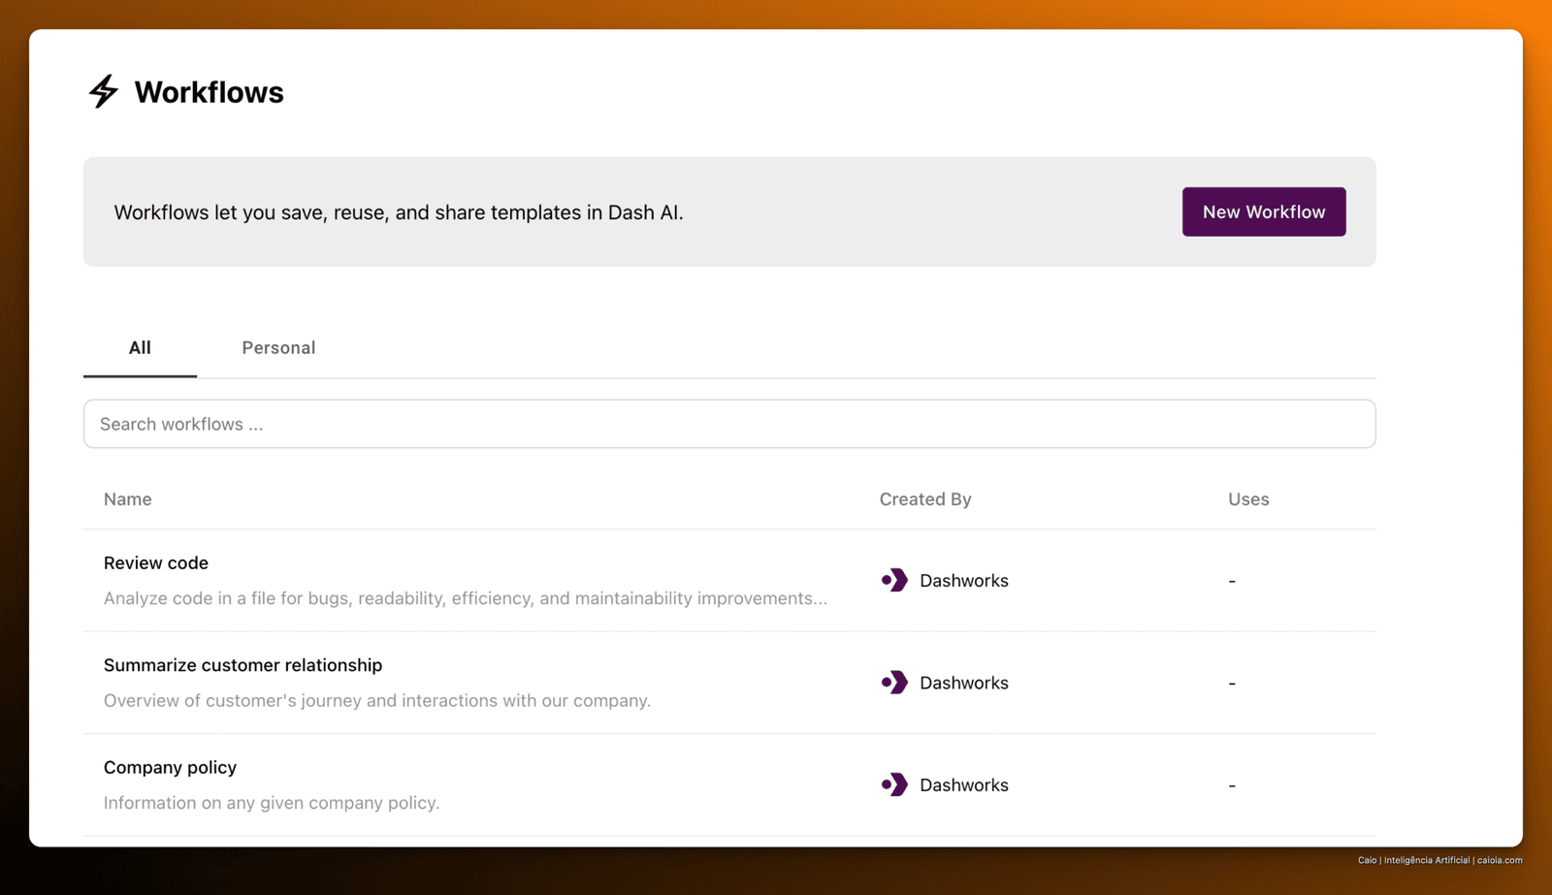Click the 'Workflows let you save' banner text

coord(399,212)
